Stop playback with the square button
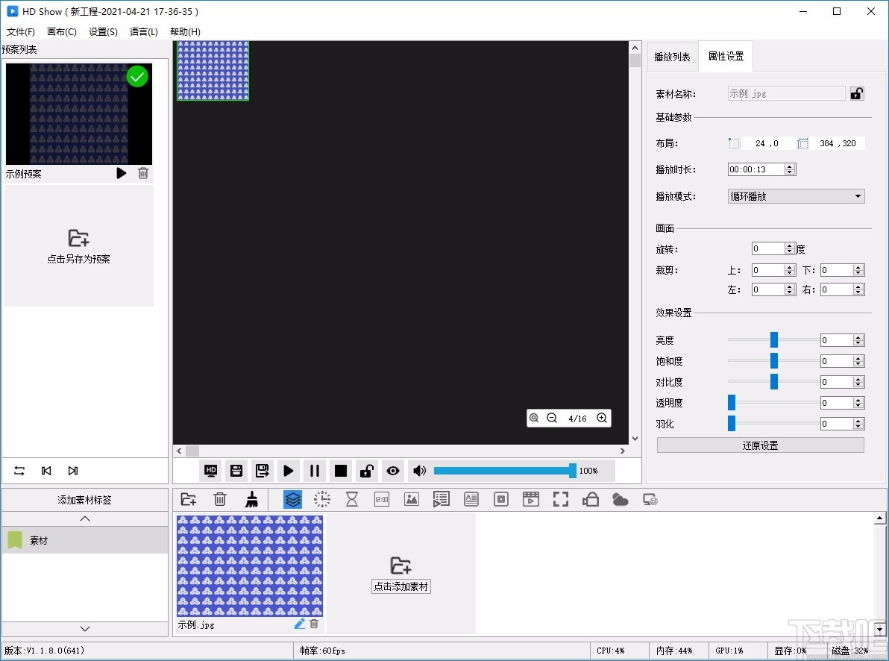Image resolution: width=889 pixels, height=661 pixels. point(341,470)
